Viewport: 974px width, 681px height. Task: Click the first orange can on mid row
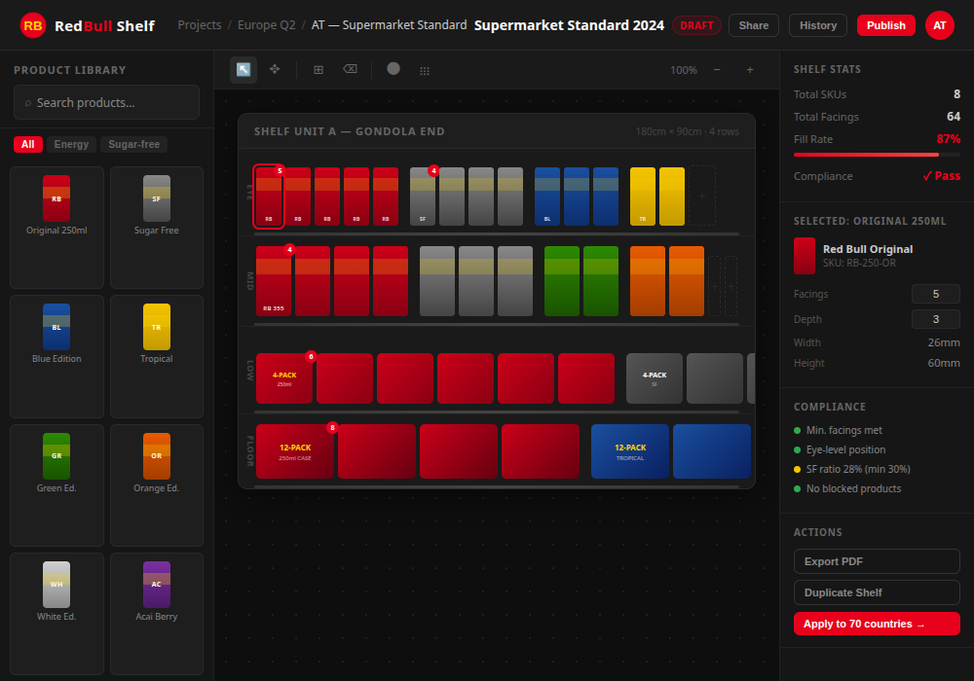(648, 281)
